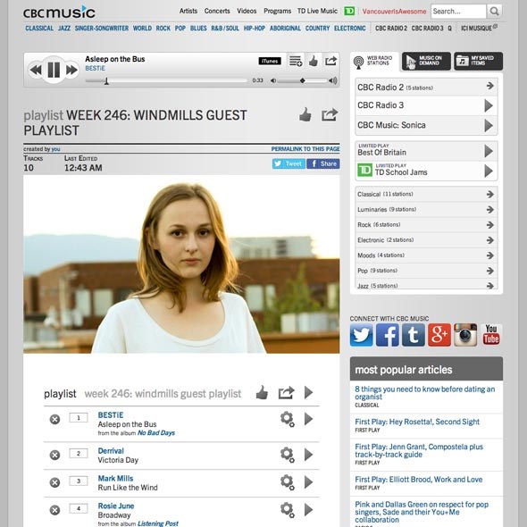Skip back to previous track
Viewport: 527px width, 527px height.
pos(36,70)
